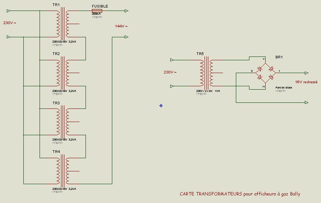This screenshot has width=321, height=203.
Task: Click the TR2 transformer symbol
Action: [63, 72]
